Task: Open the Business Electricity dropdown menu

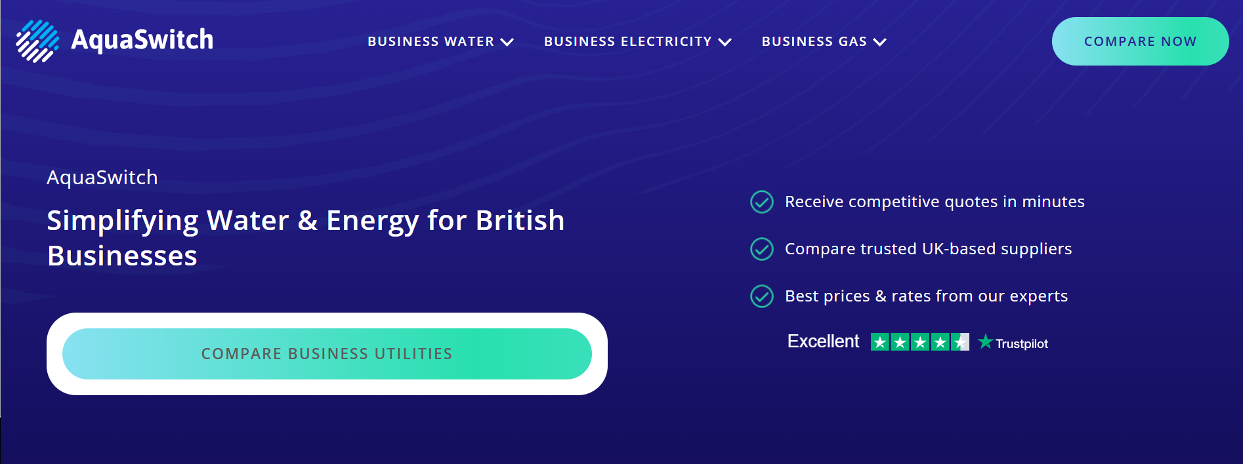Action: [725, 41]
